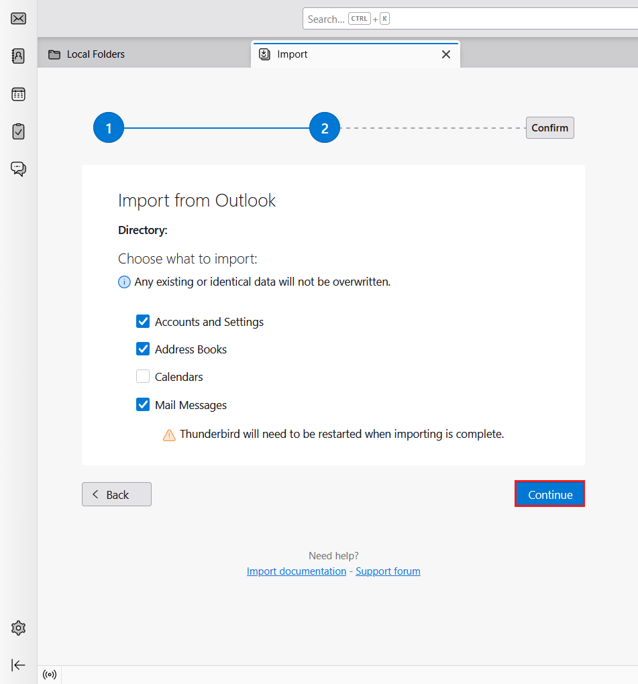The image size is (638, 684).
Task: Click the Import tab icon
Action: [264, 54]
